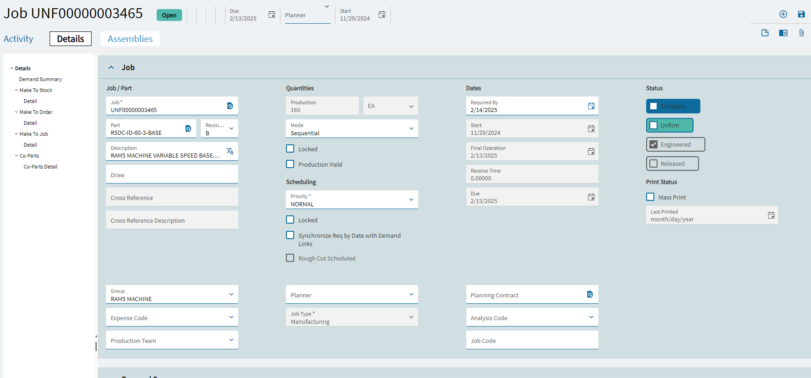The height and width of the screenshot is (378, 811).
Task: Open the Dates Due calendar icon
Action: (x=591, y=197)
